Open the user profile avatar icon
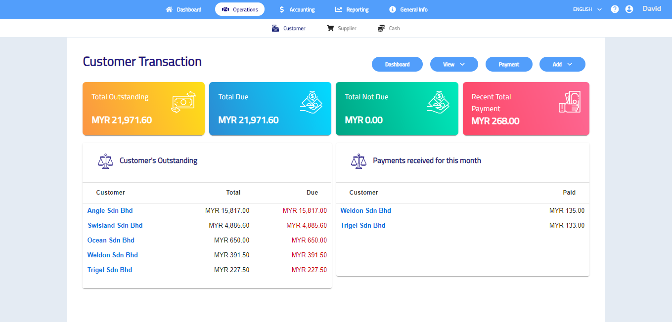Screen dimensions: 672x322 click(629, 9)
